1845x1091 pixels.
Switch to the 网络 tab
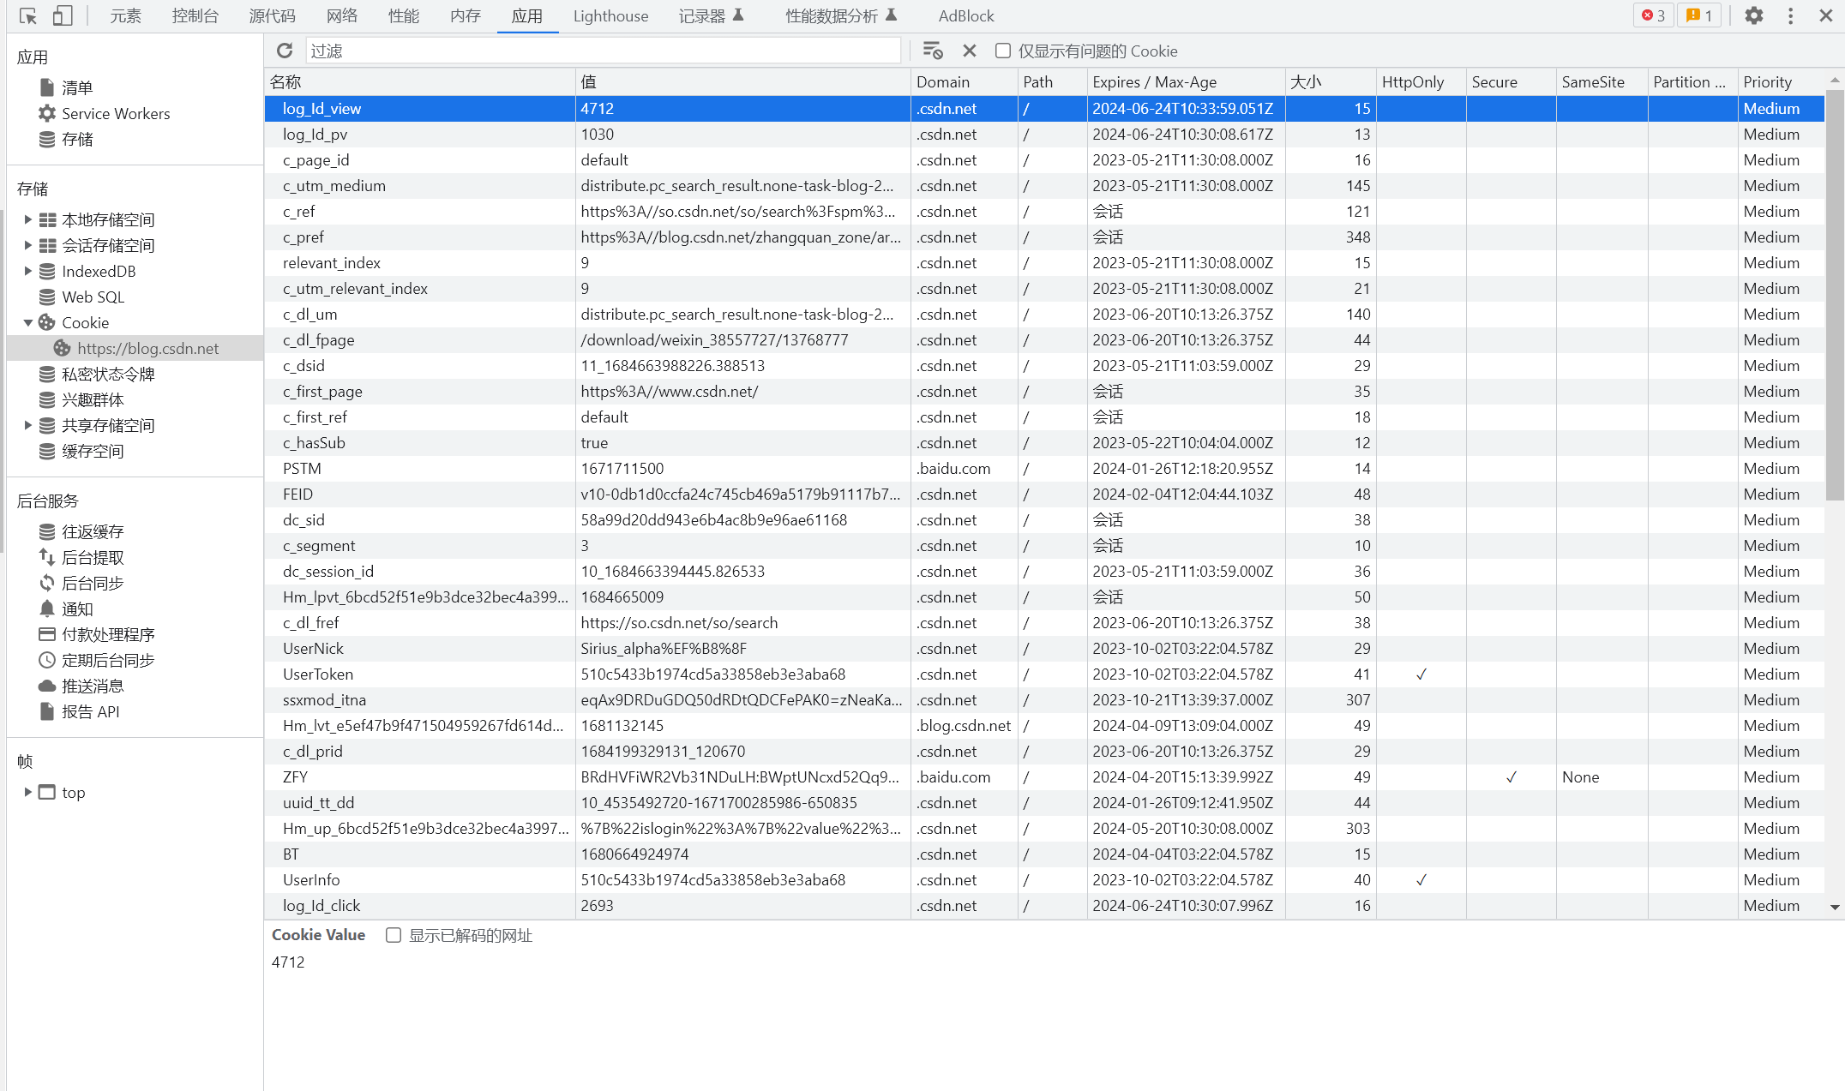341,15
